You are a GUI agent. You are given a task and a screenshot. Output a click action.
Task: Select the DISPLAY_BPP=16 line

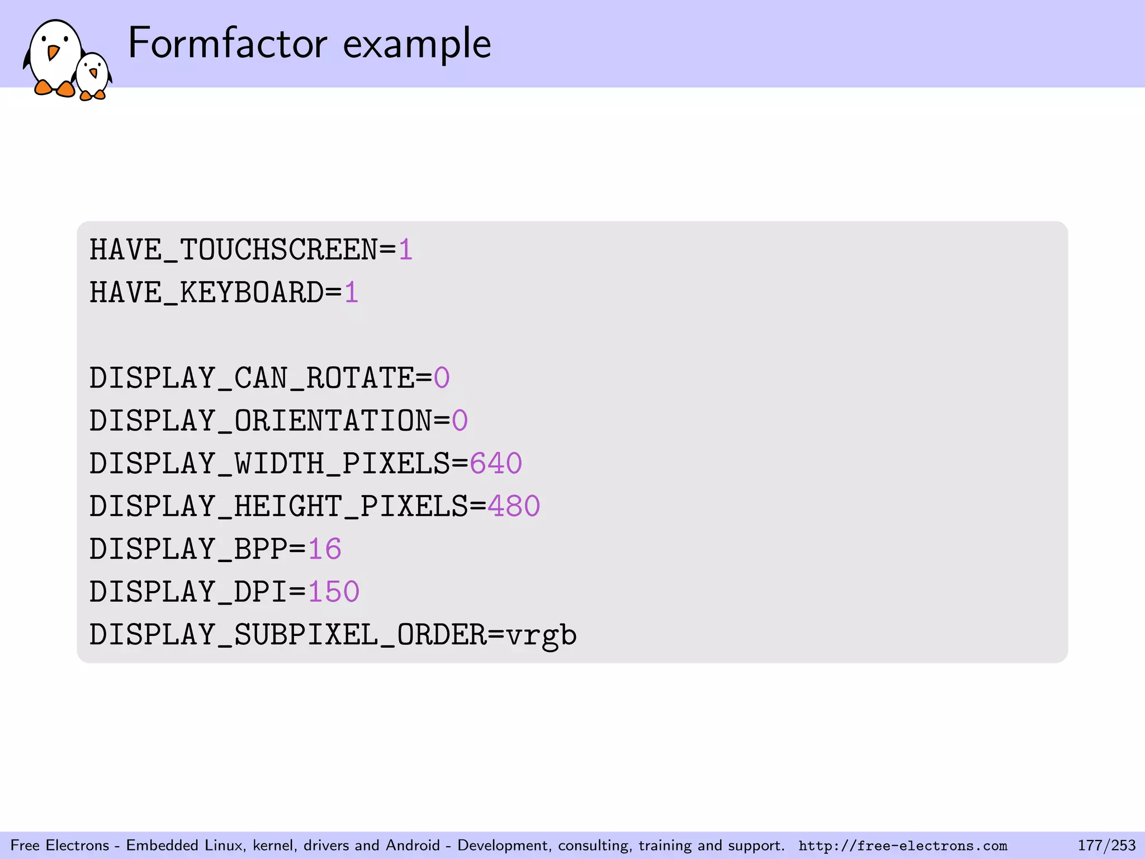coord(215,549)
